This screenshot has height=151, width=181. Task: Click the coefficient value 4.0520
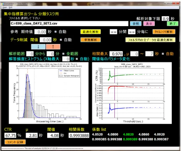(97, 134)
